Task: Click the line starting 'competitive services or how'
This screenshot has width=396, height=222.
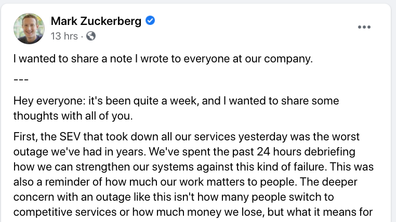Action: (x=193, y=213)
